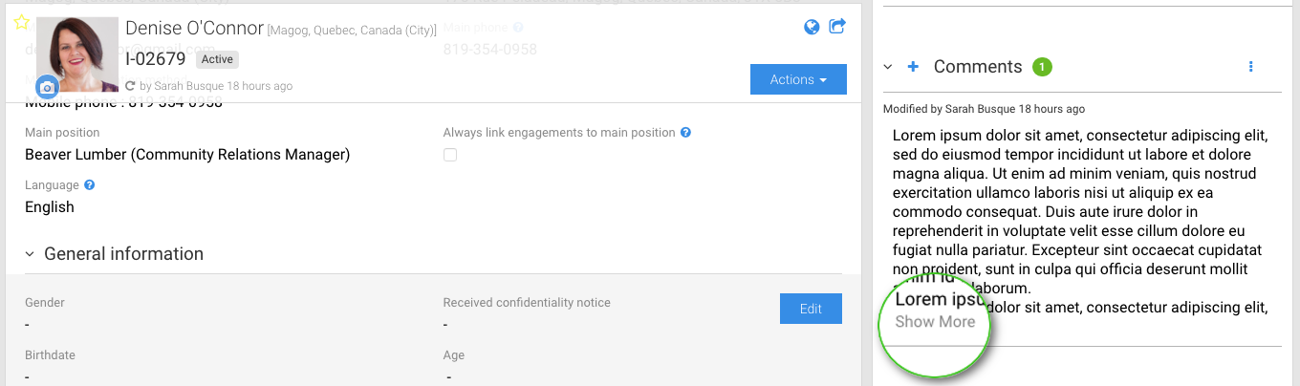Click the Main phone help icon

coord(518,28)
